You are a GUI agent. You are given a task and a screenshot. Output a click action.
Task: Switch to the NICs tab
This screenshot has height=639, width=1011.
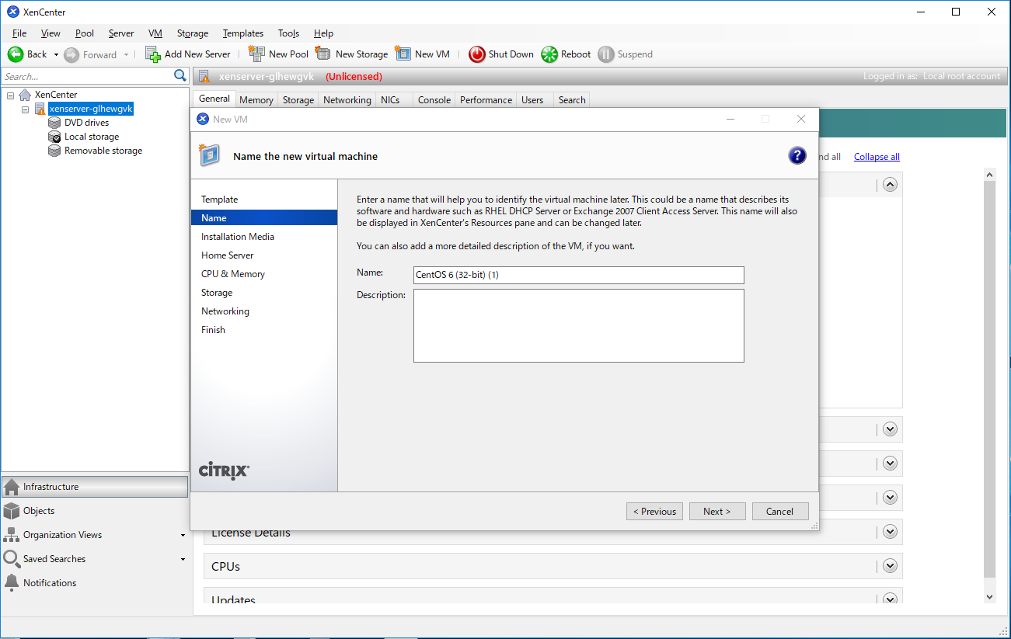[x=390, y=100]
